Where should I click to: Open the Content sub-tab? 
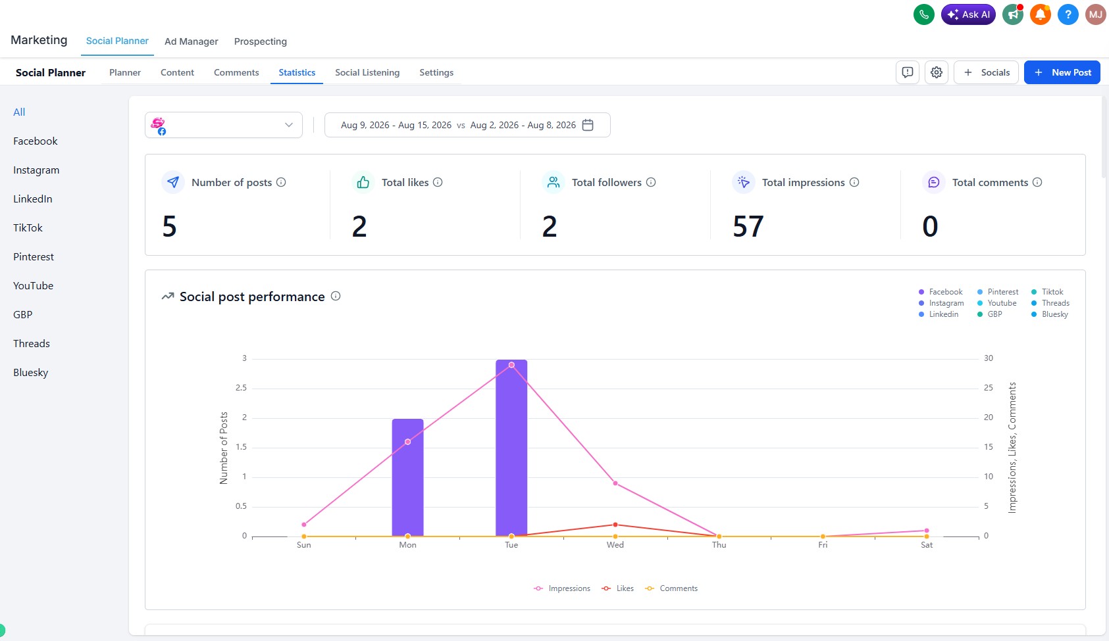177,72
